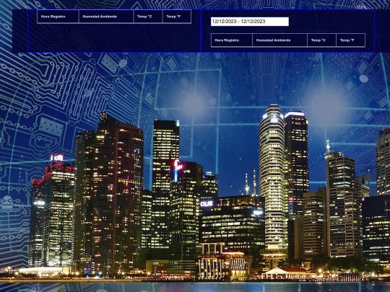Click the date range field 12/12/2023 - 12/12/2023

click(250, 22)
